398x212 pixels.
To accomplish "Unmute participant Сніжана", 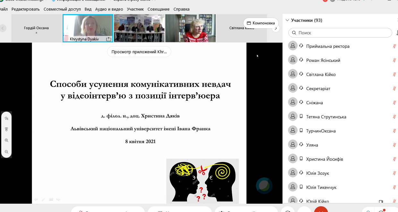I will 394,102.
